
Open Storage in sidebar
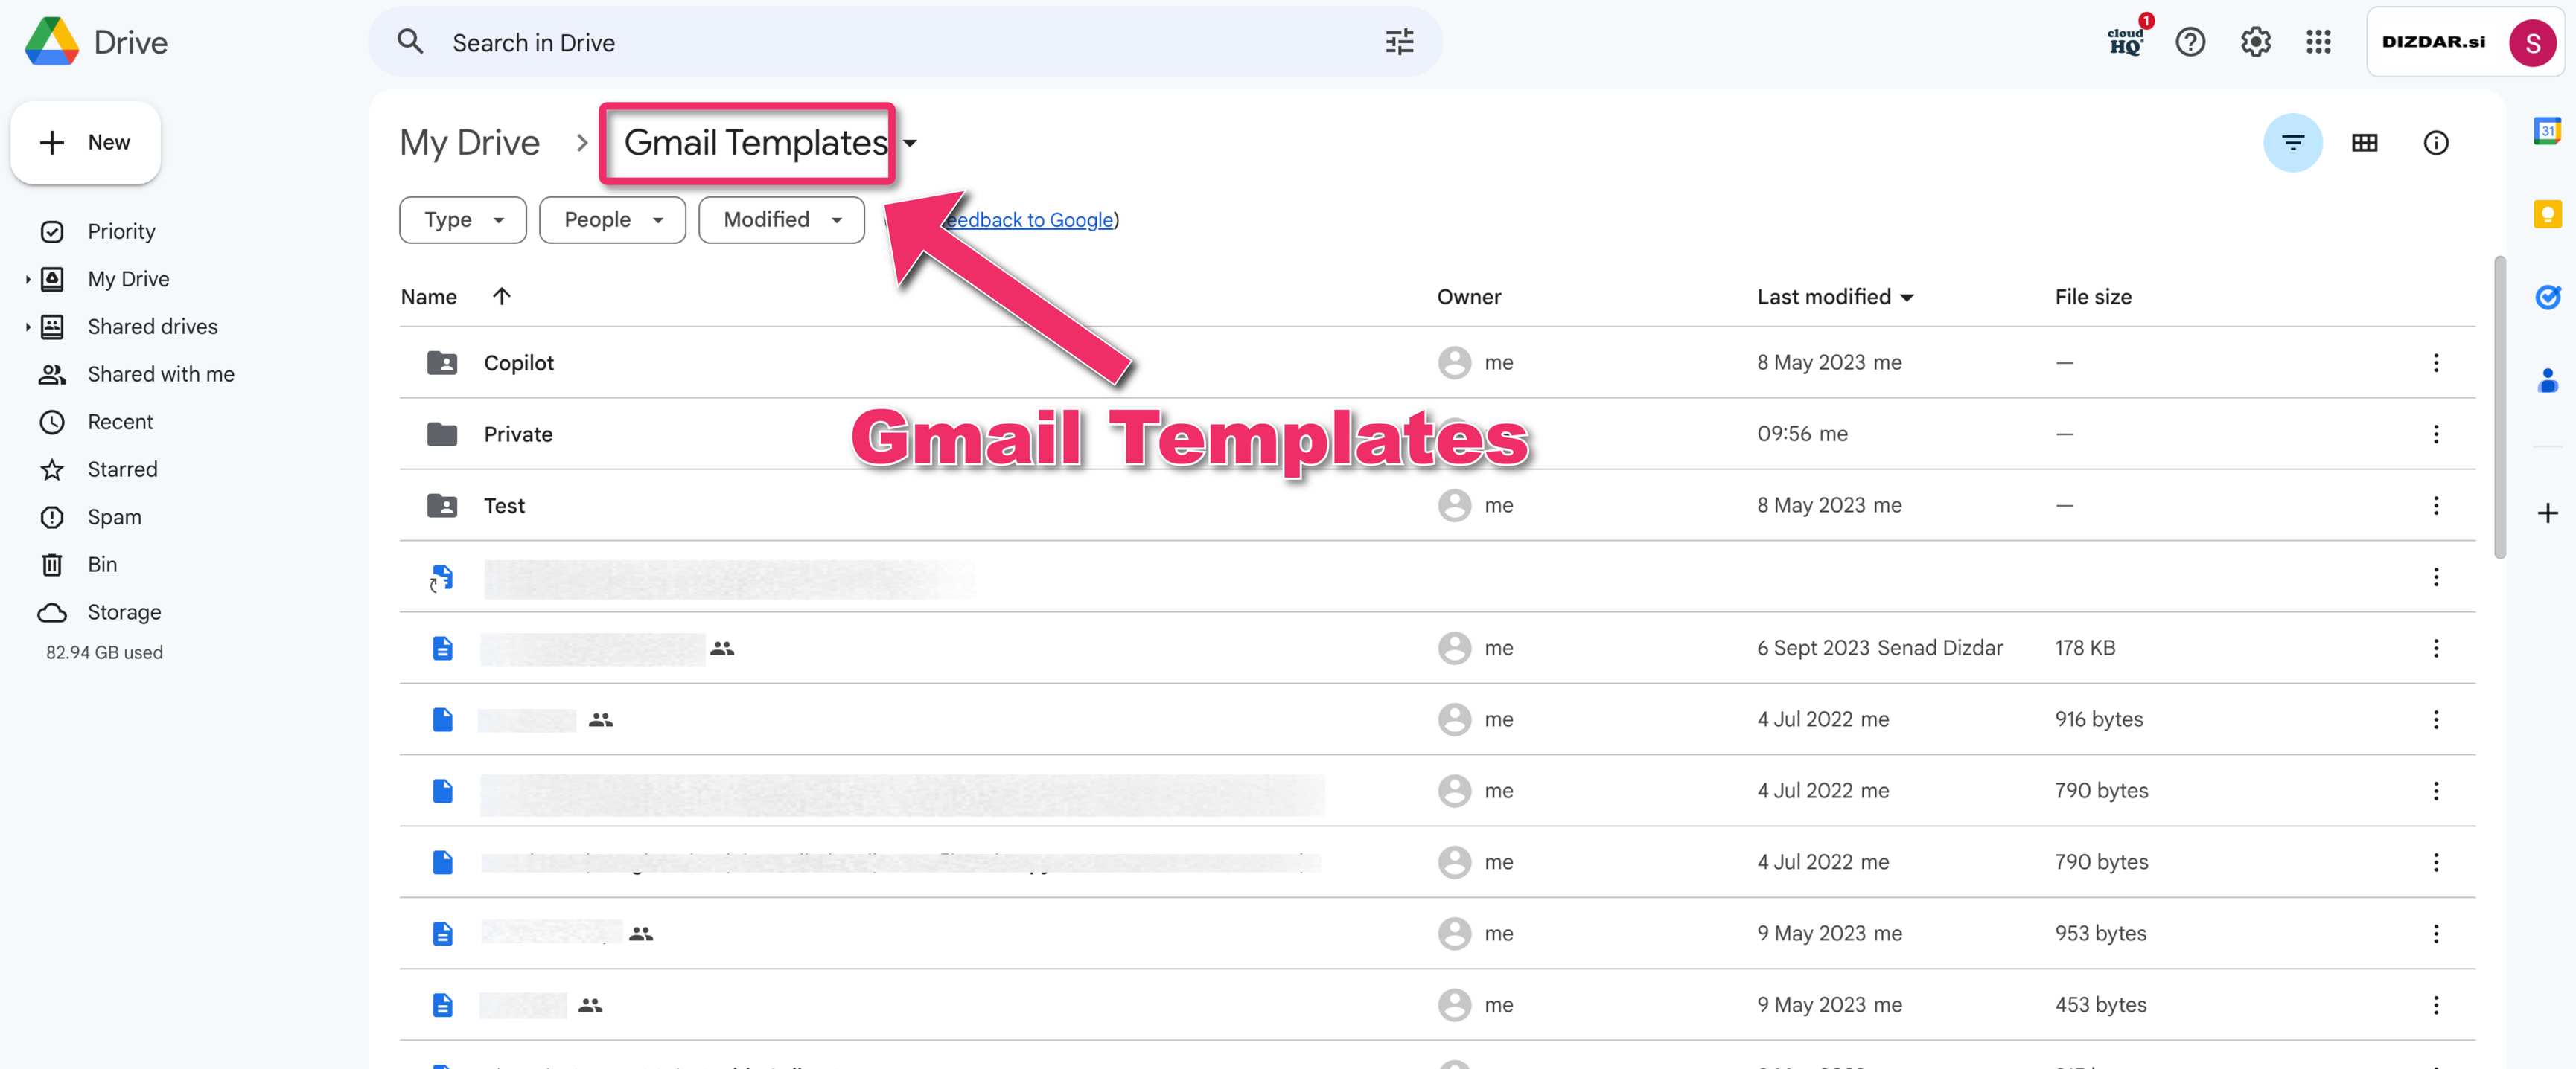124,612
